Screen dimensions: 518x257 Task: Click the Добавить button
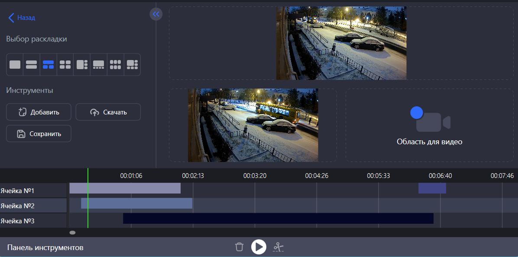(39, 112)
